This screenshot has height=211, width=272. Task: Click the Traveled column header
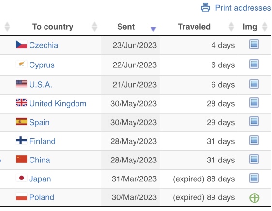click(x=194, y=27)
